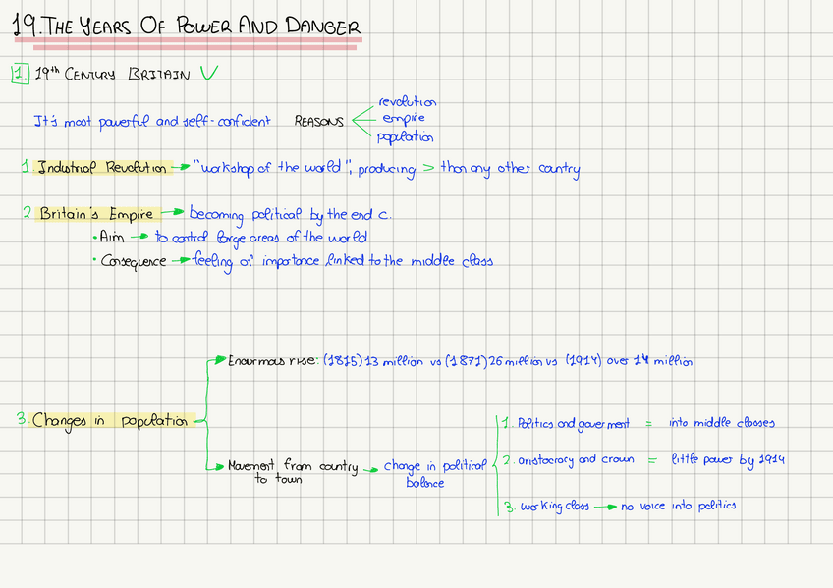Click the green arrow before change in political balance
This screenshot has width=833, height=588.
coord(370,470)
